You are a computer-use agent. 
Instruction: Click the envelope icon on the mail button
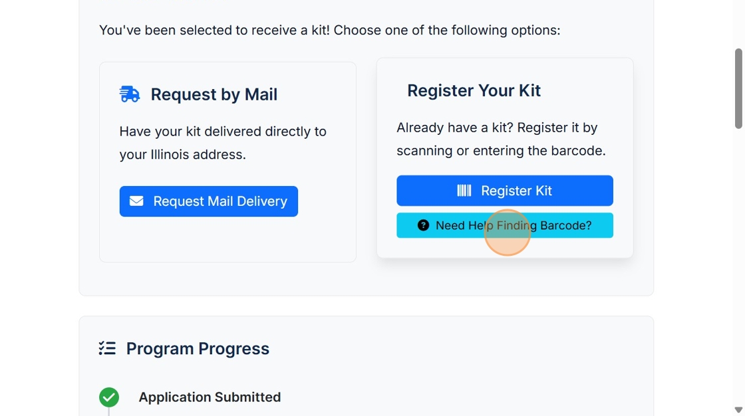pos(136,201)
